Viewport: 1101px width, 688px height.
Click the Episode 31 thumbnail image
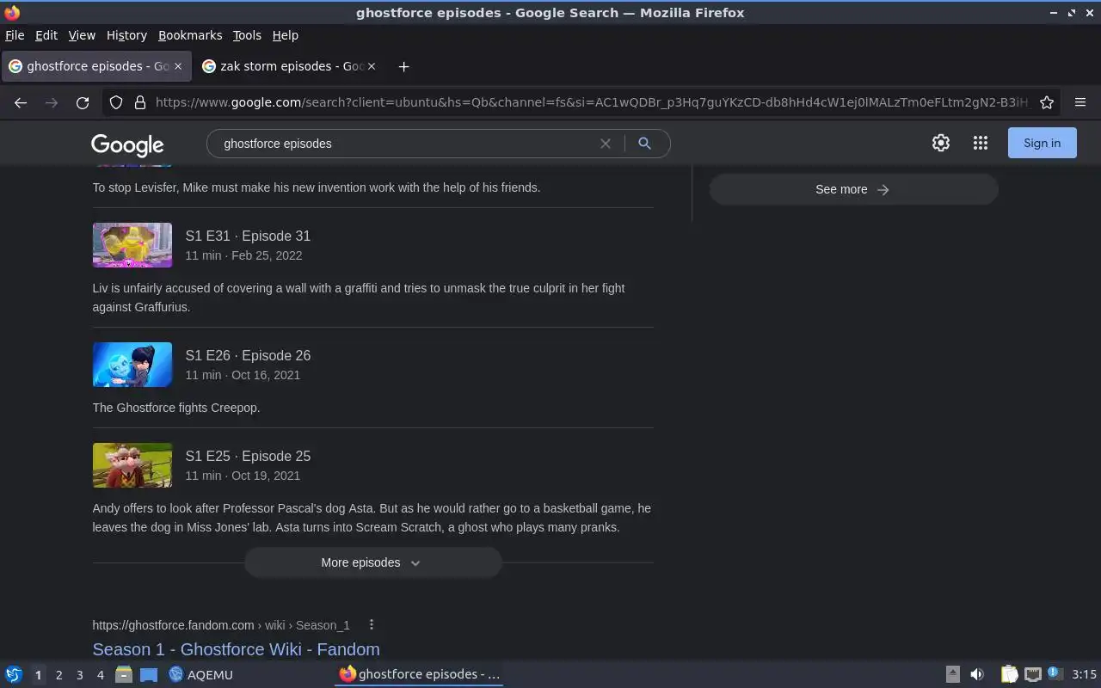click(x=132, y=245)
